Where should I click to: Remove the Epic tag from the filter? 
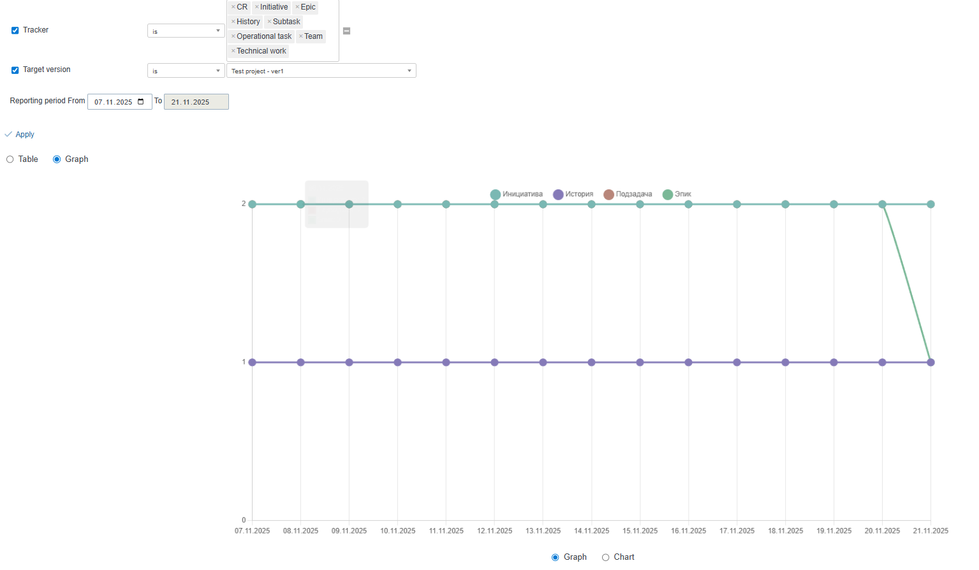297,7
